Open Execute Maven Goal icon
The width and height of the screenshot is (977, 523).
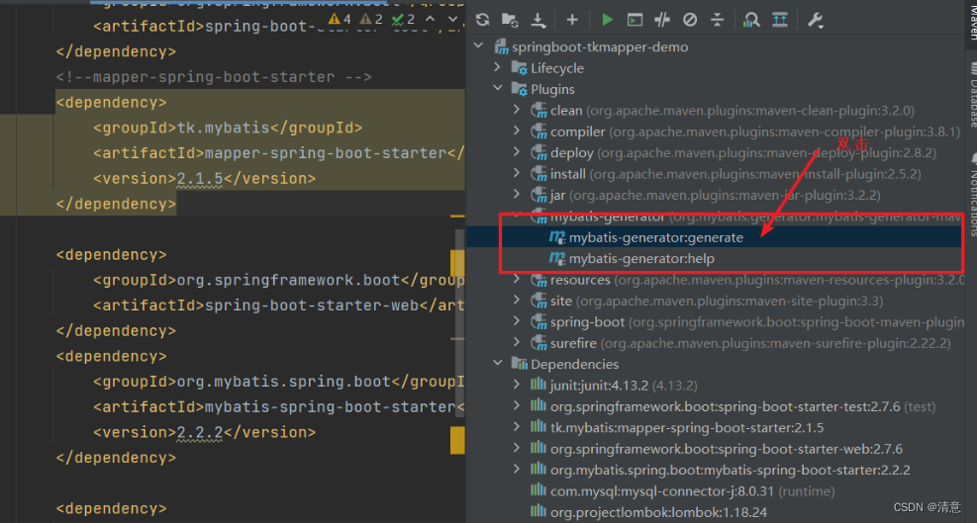[635, 20]
